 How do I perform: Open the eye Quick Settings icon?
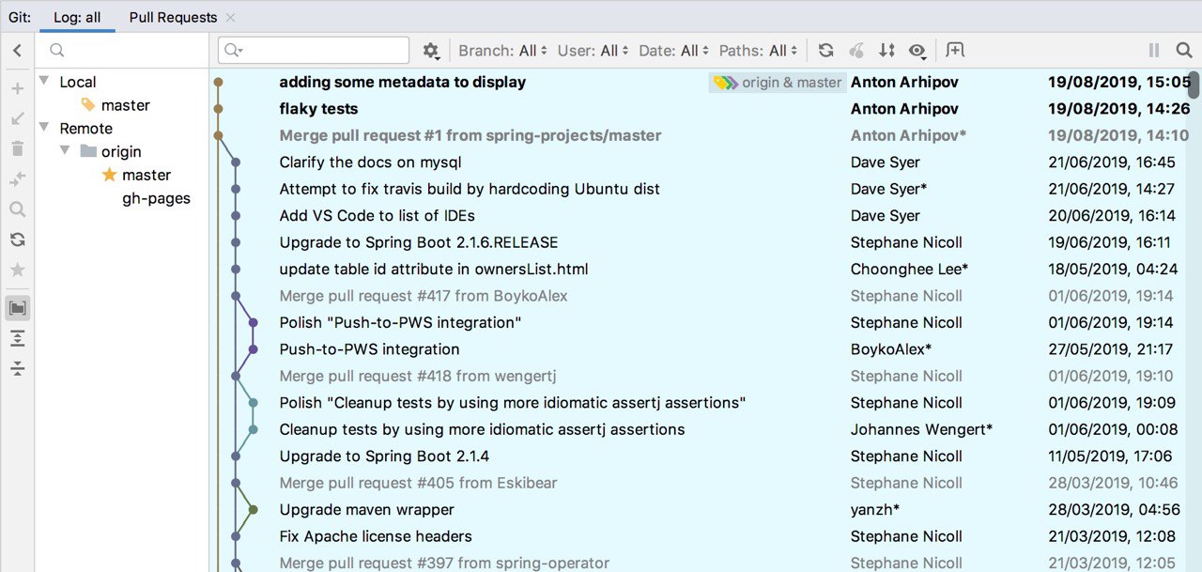[917, 51]
